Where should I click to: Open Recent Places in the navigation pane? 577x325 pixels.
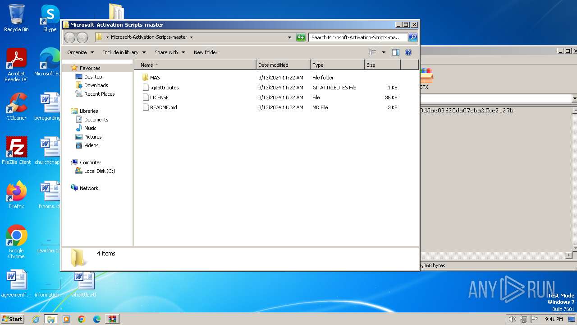[99, 94]
